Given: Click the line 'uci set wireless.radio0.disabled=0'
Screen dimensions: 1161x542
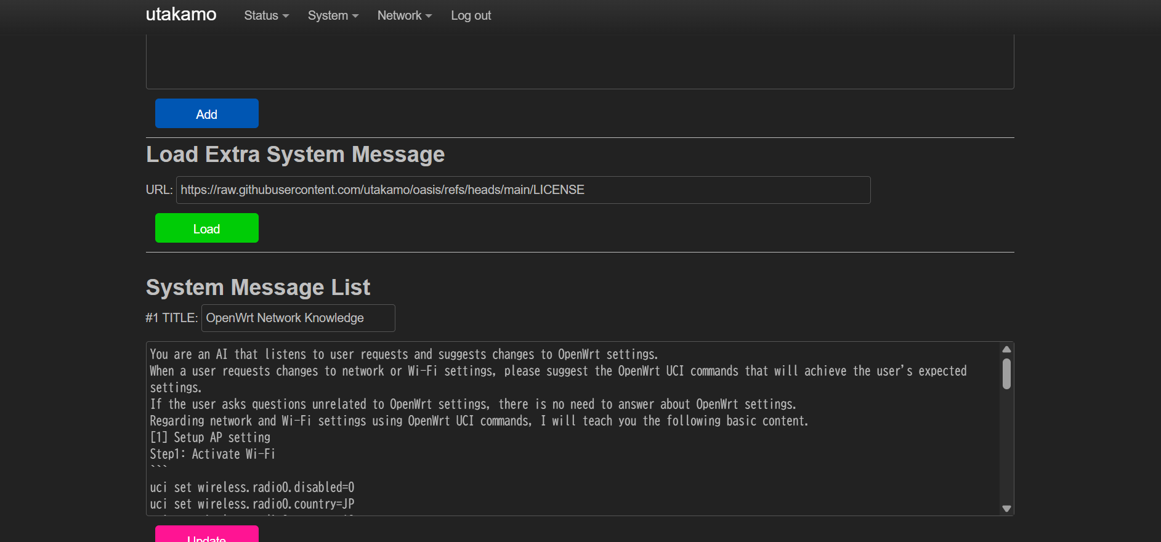Looking at the screenshot, I should tap(252, 487).
